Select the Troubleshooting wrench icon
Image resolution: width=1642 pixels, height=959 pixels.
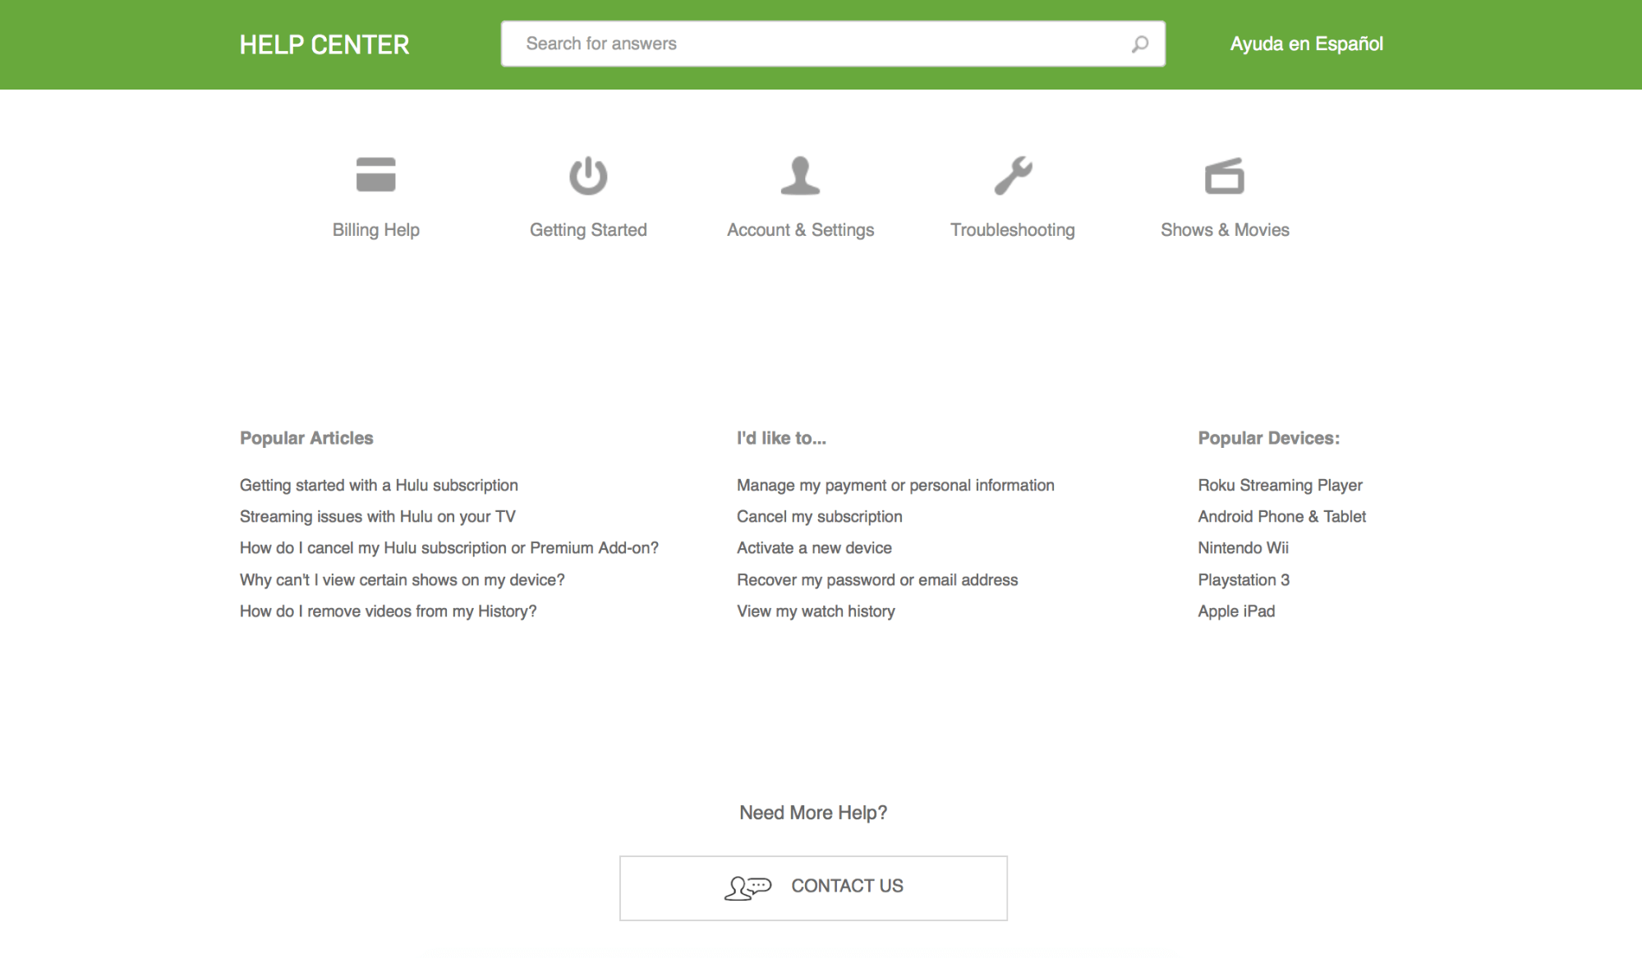1012,174
